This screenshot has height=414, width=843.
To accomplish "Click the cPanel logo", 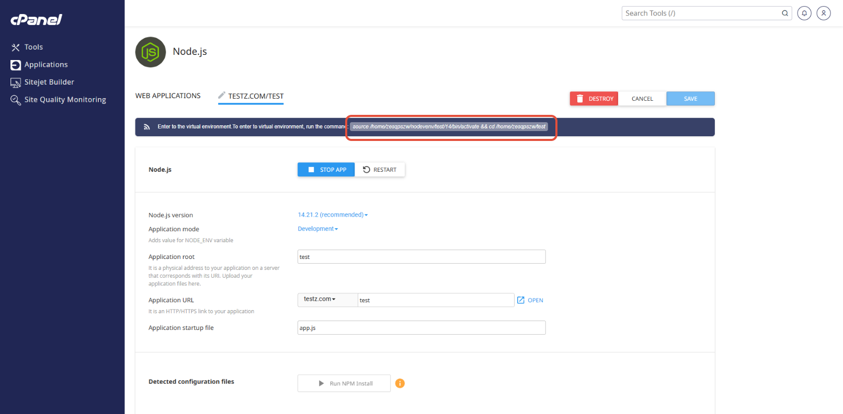I will tap(36, 19).
